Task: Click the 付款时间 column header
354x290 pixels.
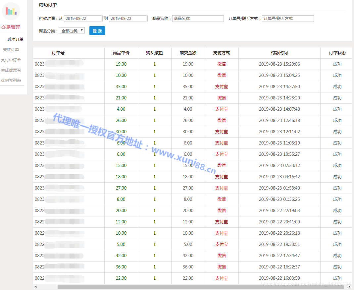Action: [279, 53]
